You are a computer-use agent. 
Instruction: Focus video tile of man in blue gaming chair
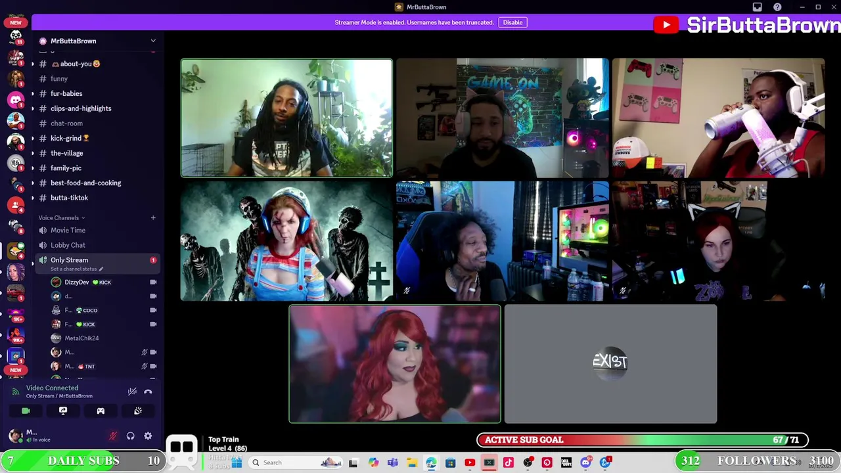(x=503, y=241)
